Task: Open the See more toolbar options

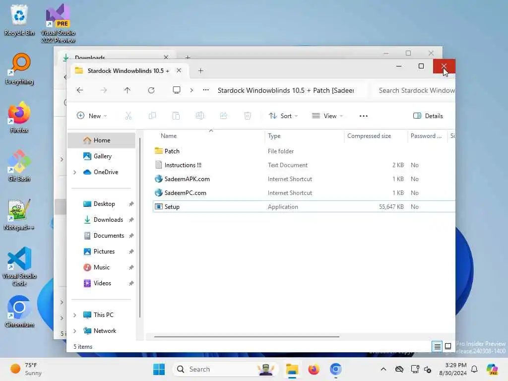Action: click(364, 116)
